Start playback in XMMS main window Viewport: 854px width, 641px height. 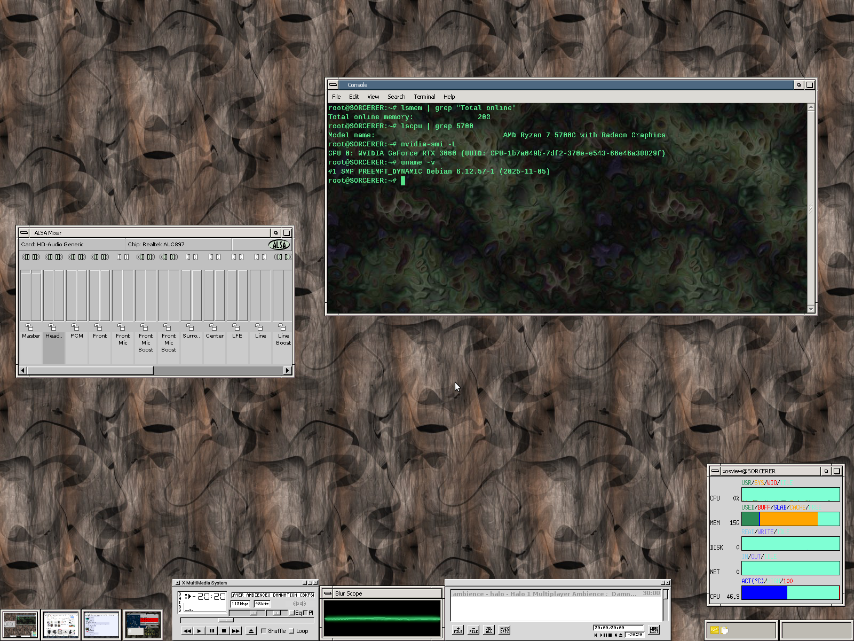click(199, 631)
